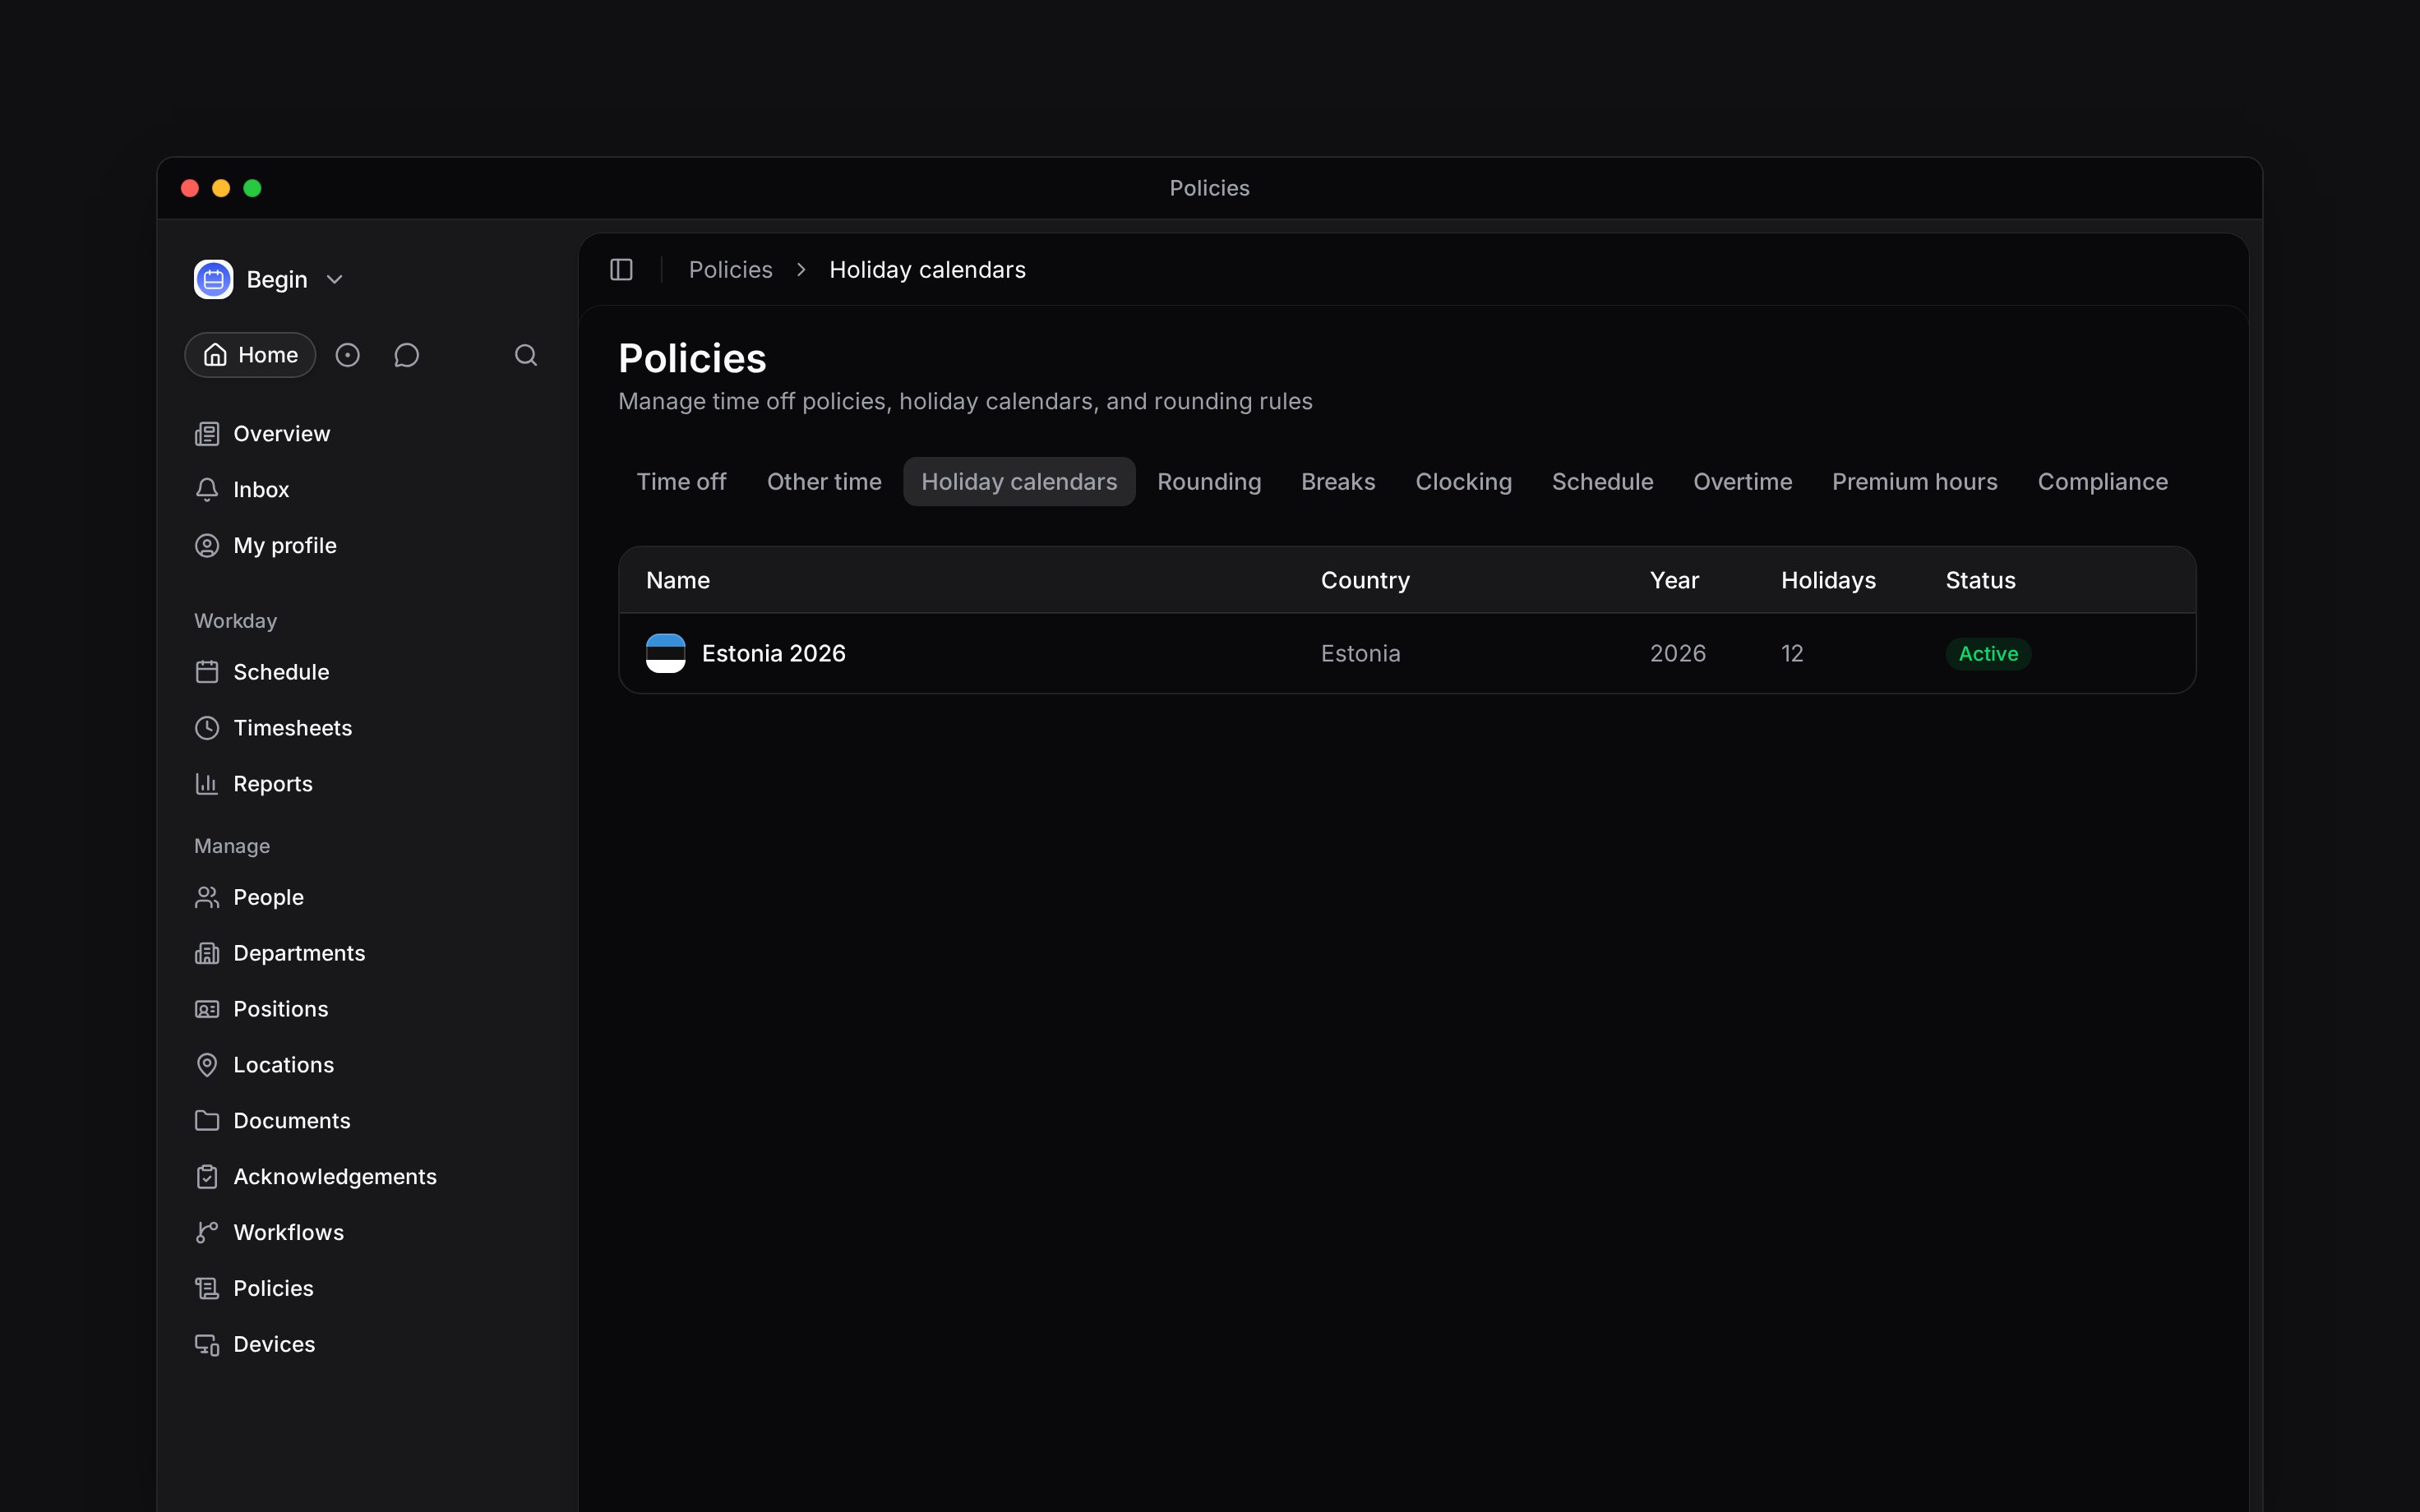Screen dimensions: 2420x1512
Task: Open the chat bubble icon
Action: point(406,355)
